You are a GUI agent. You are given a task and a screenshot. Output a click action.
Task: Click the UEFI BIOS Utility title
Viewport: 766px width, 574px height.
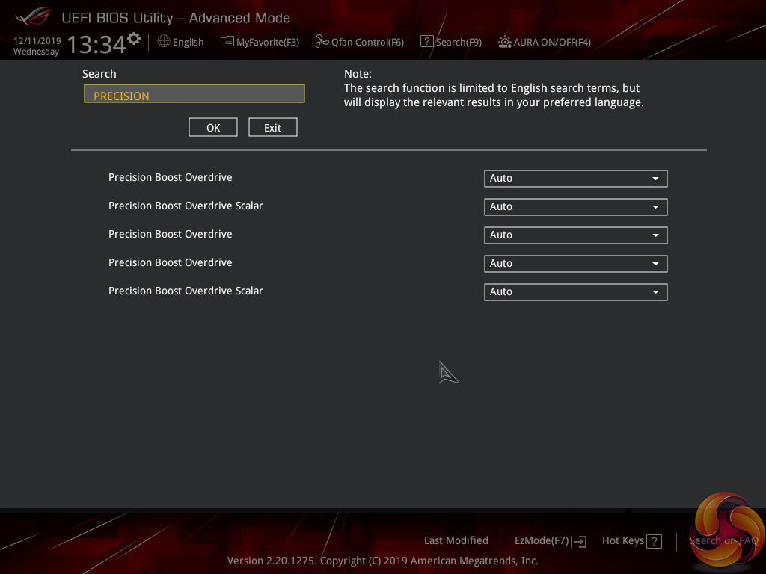tap(176, 18)
